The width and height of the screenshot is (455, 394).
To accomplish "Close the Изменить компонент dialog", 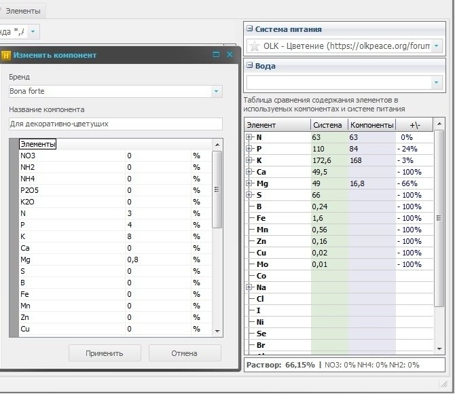I will pos(230,54).
